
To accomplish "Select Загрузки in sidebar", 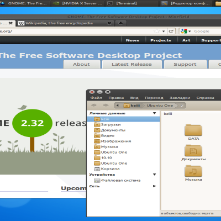I will pos(123,124).
